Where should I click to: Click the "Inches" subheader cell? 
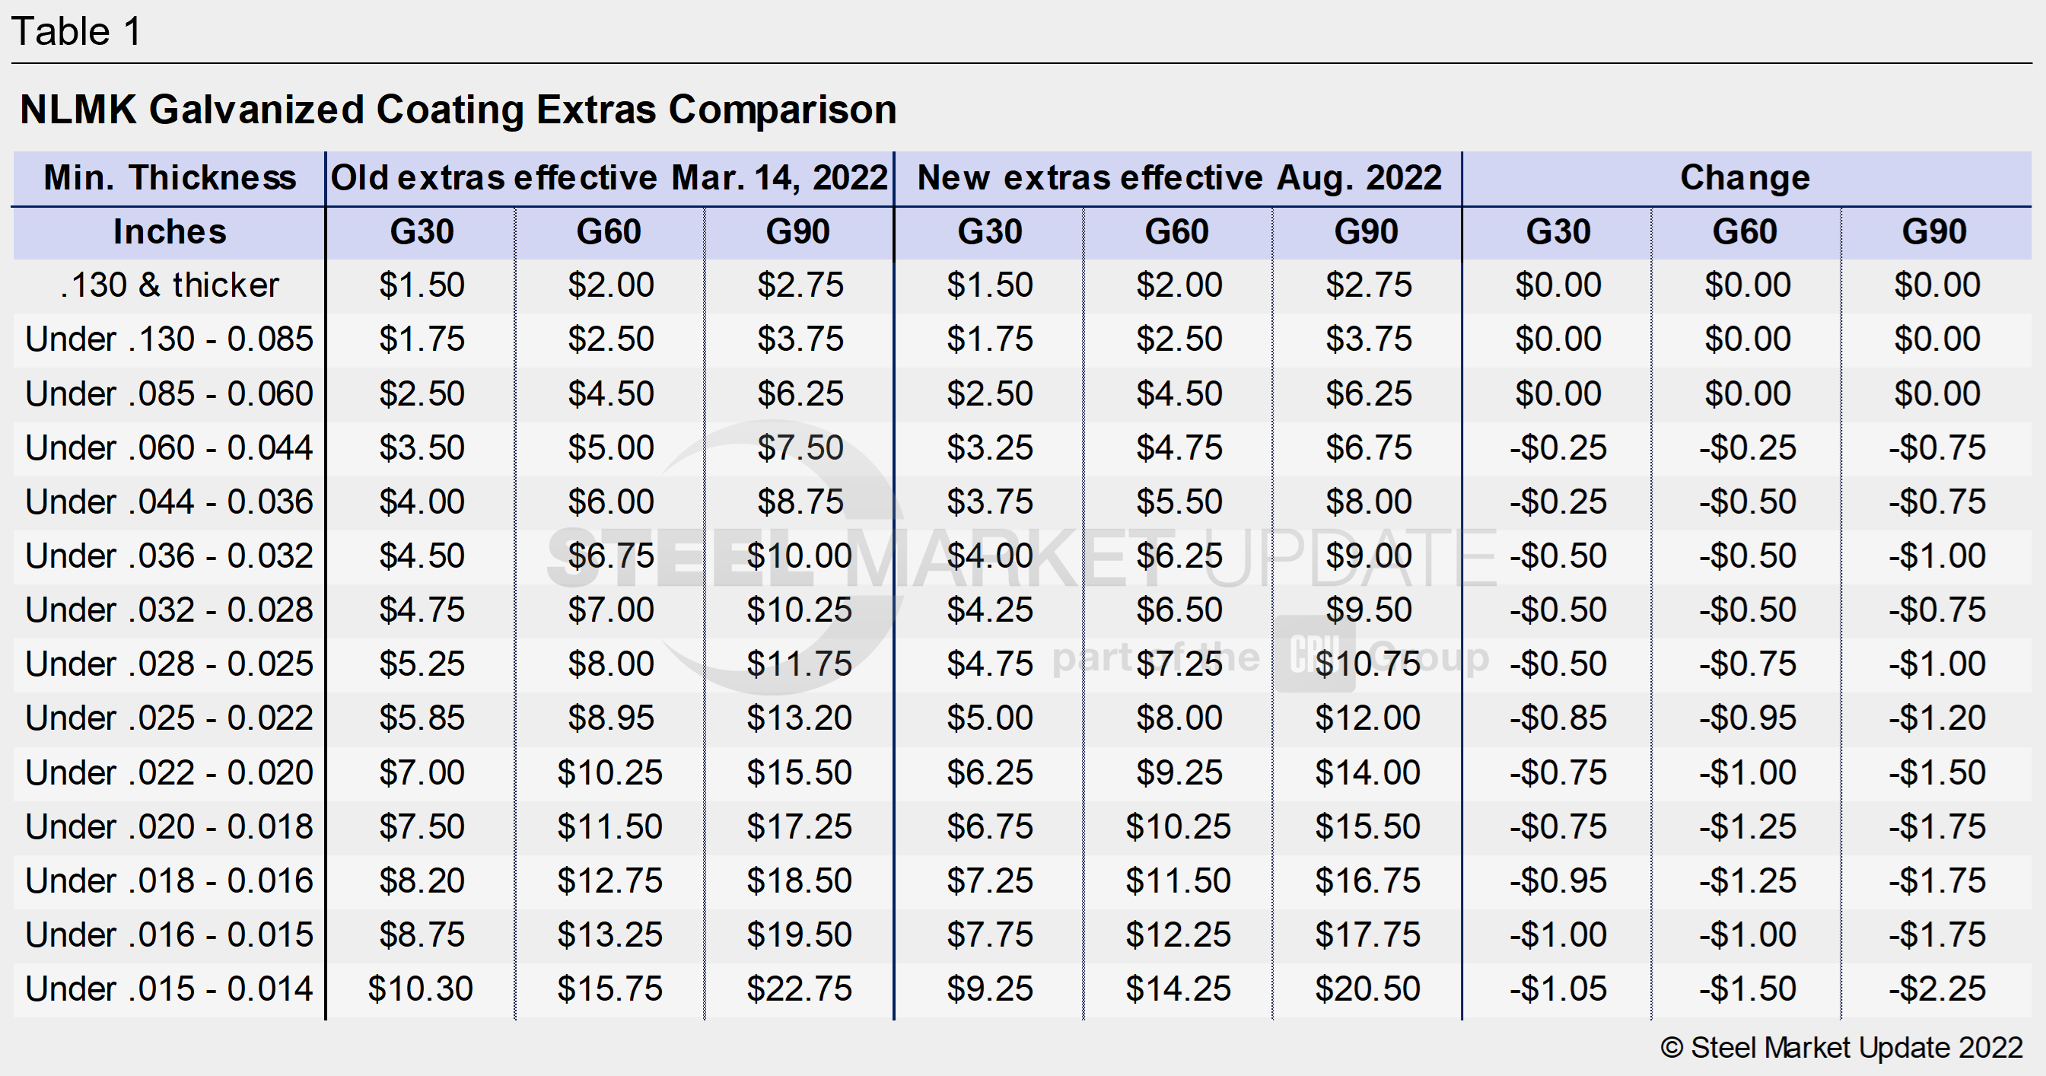[x=169, y=232]
